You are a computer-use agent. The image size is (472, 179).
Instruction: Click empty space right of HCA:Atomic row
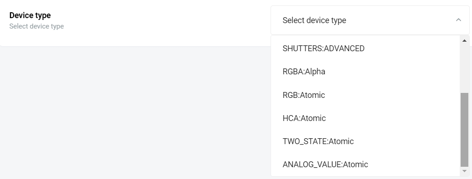pyautogui.click(x=392, y=118)
